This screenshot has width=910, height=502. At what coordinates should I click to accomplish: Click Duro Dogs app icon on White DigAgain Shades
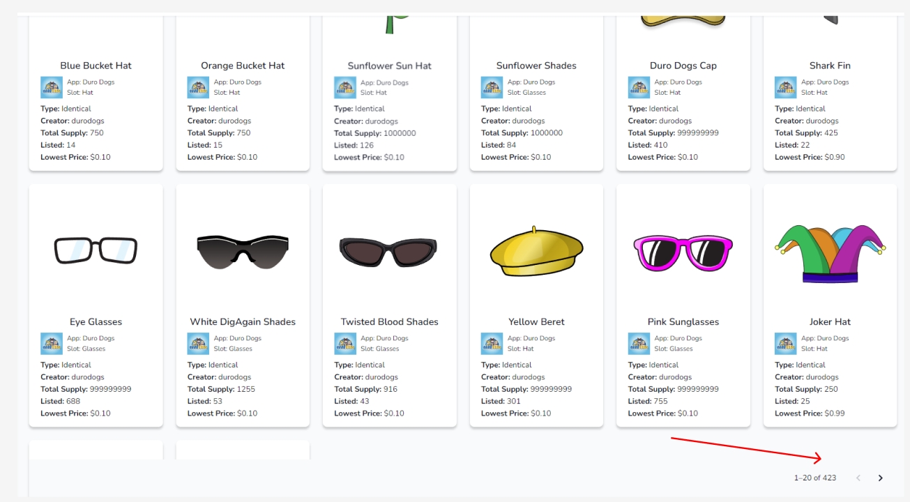(x=198, y=344)
